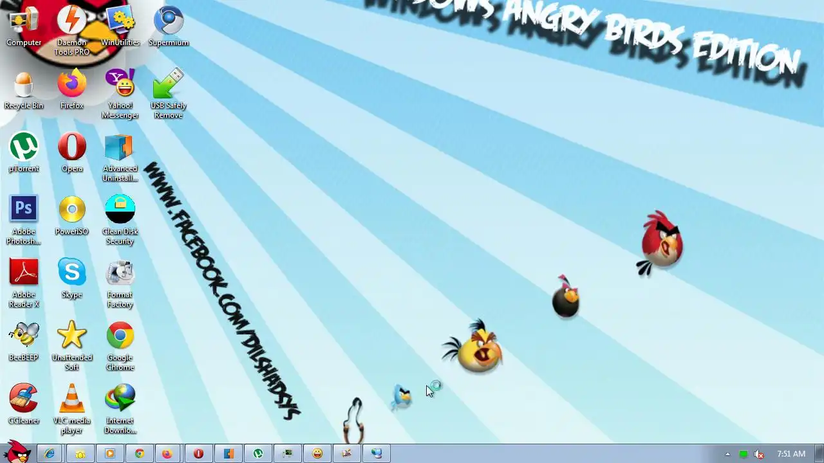Select USB Safely Remove shortcut
824x463 pixels.
point(169,94)
